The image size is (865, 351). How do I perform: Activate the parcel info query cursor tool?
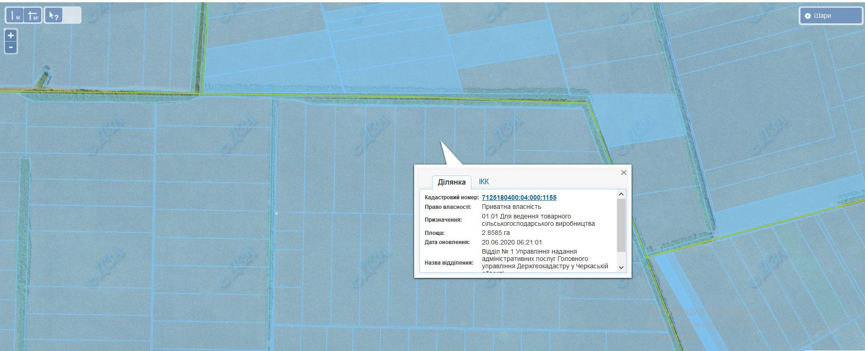tap(54, 16)
